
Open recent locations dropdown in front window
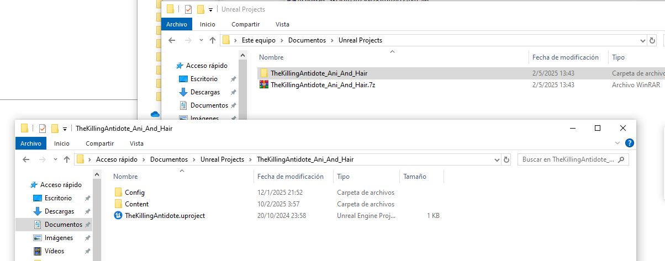(x=54, y=159)
